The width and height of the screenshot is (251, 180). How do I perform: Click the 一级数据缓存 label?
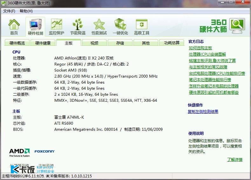(25, 82)
